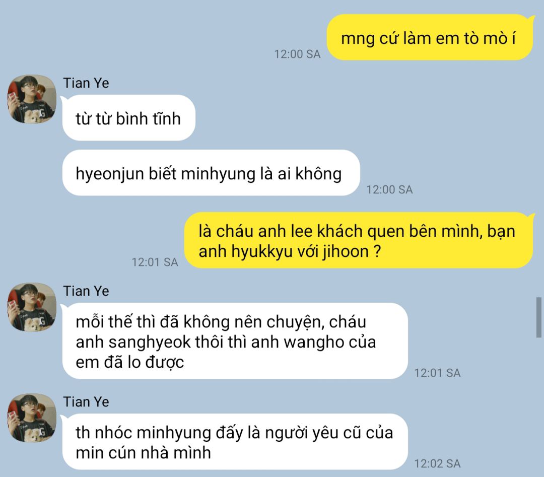Click Tian Ye name above "mỗi thế thì" message
Viewport: 544px width, 477px height.
pos(86,291)
